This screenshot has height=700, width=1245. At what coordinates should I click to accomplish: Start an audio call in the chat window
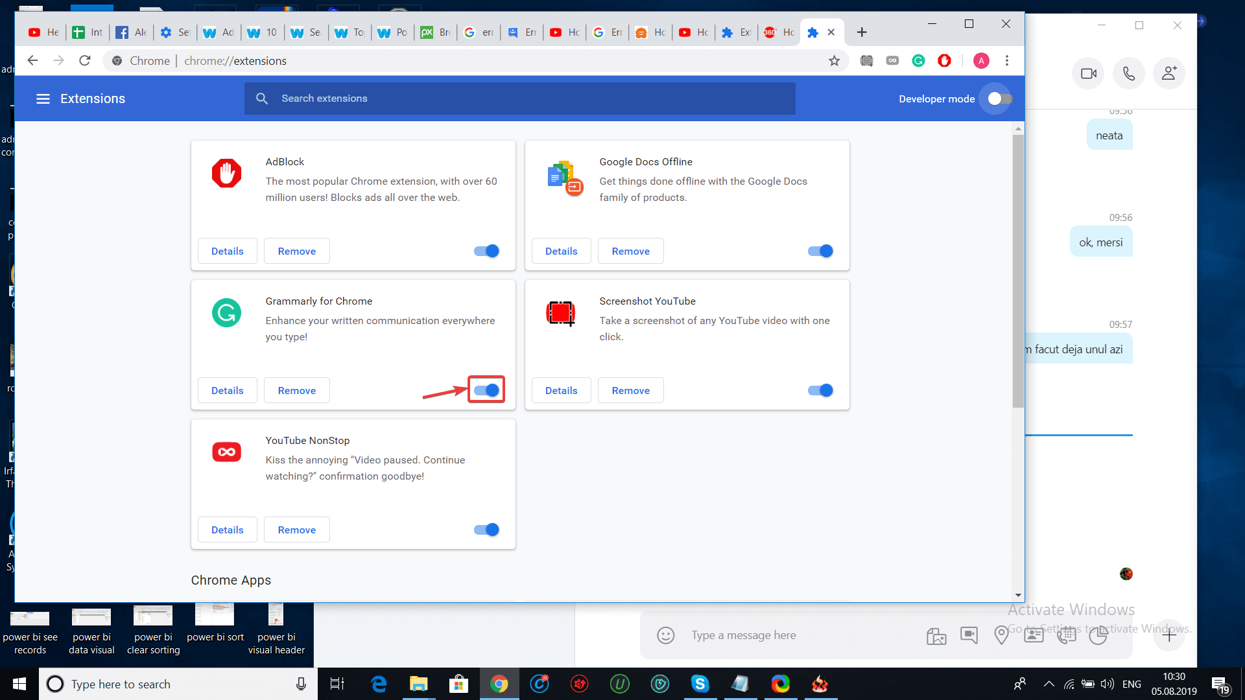[x=1129, y=73]
